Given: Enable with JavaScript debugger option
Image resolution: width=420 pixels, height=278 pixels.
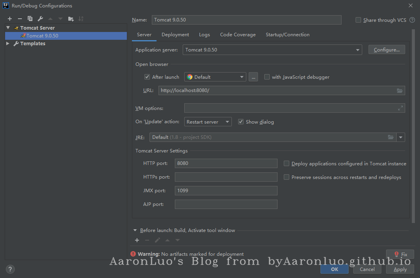Looking at the screenshot, I should 267,77.
